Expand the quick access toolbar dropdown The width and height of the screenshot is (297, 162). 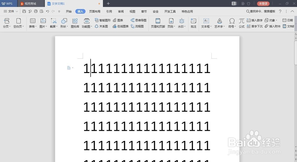[59, 12]
